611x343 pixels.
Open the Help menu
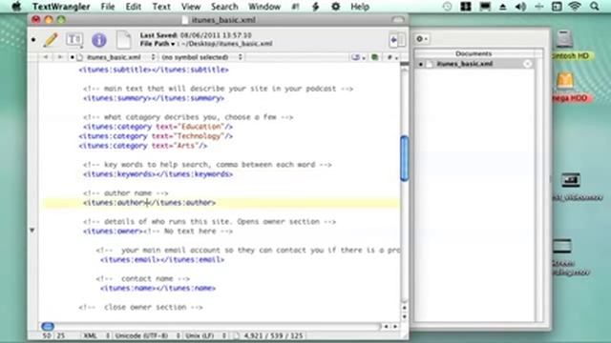[360, 7]
